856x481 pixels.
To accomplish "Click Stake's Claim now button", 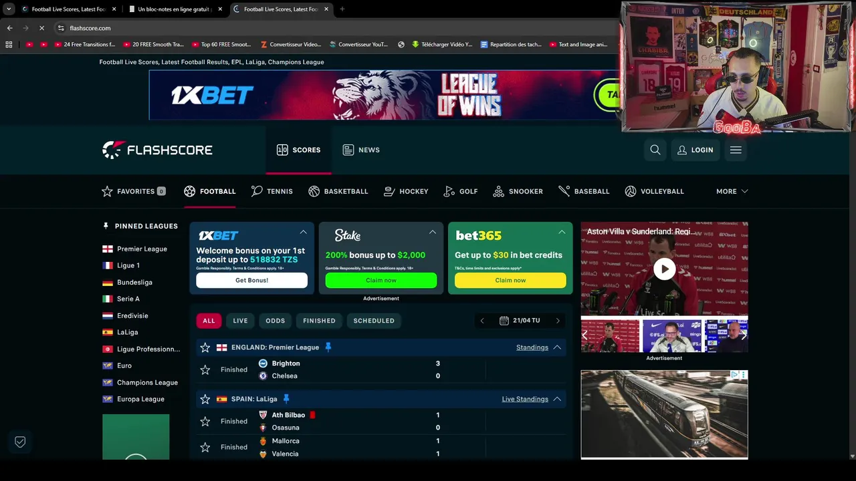I will click(381, 281).
